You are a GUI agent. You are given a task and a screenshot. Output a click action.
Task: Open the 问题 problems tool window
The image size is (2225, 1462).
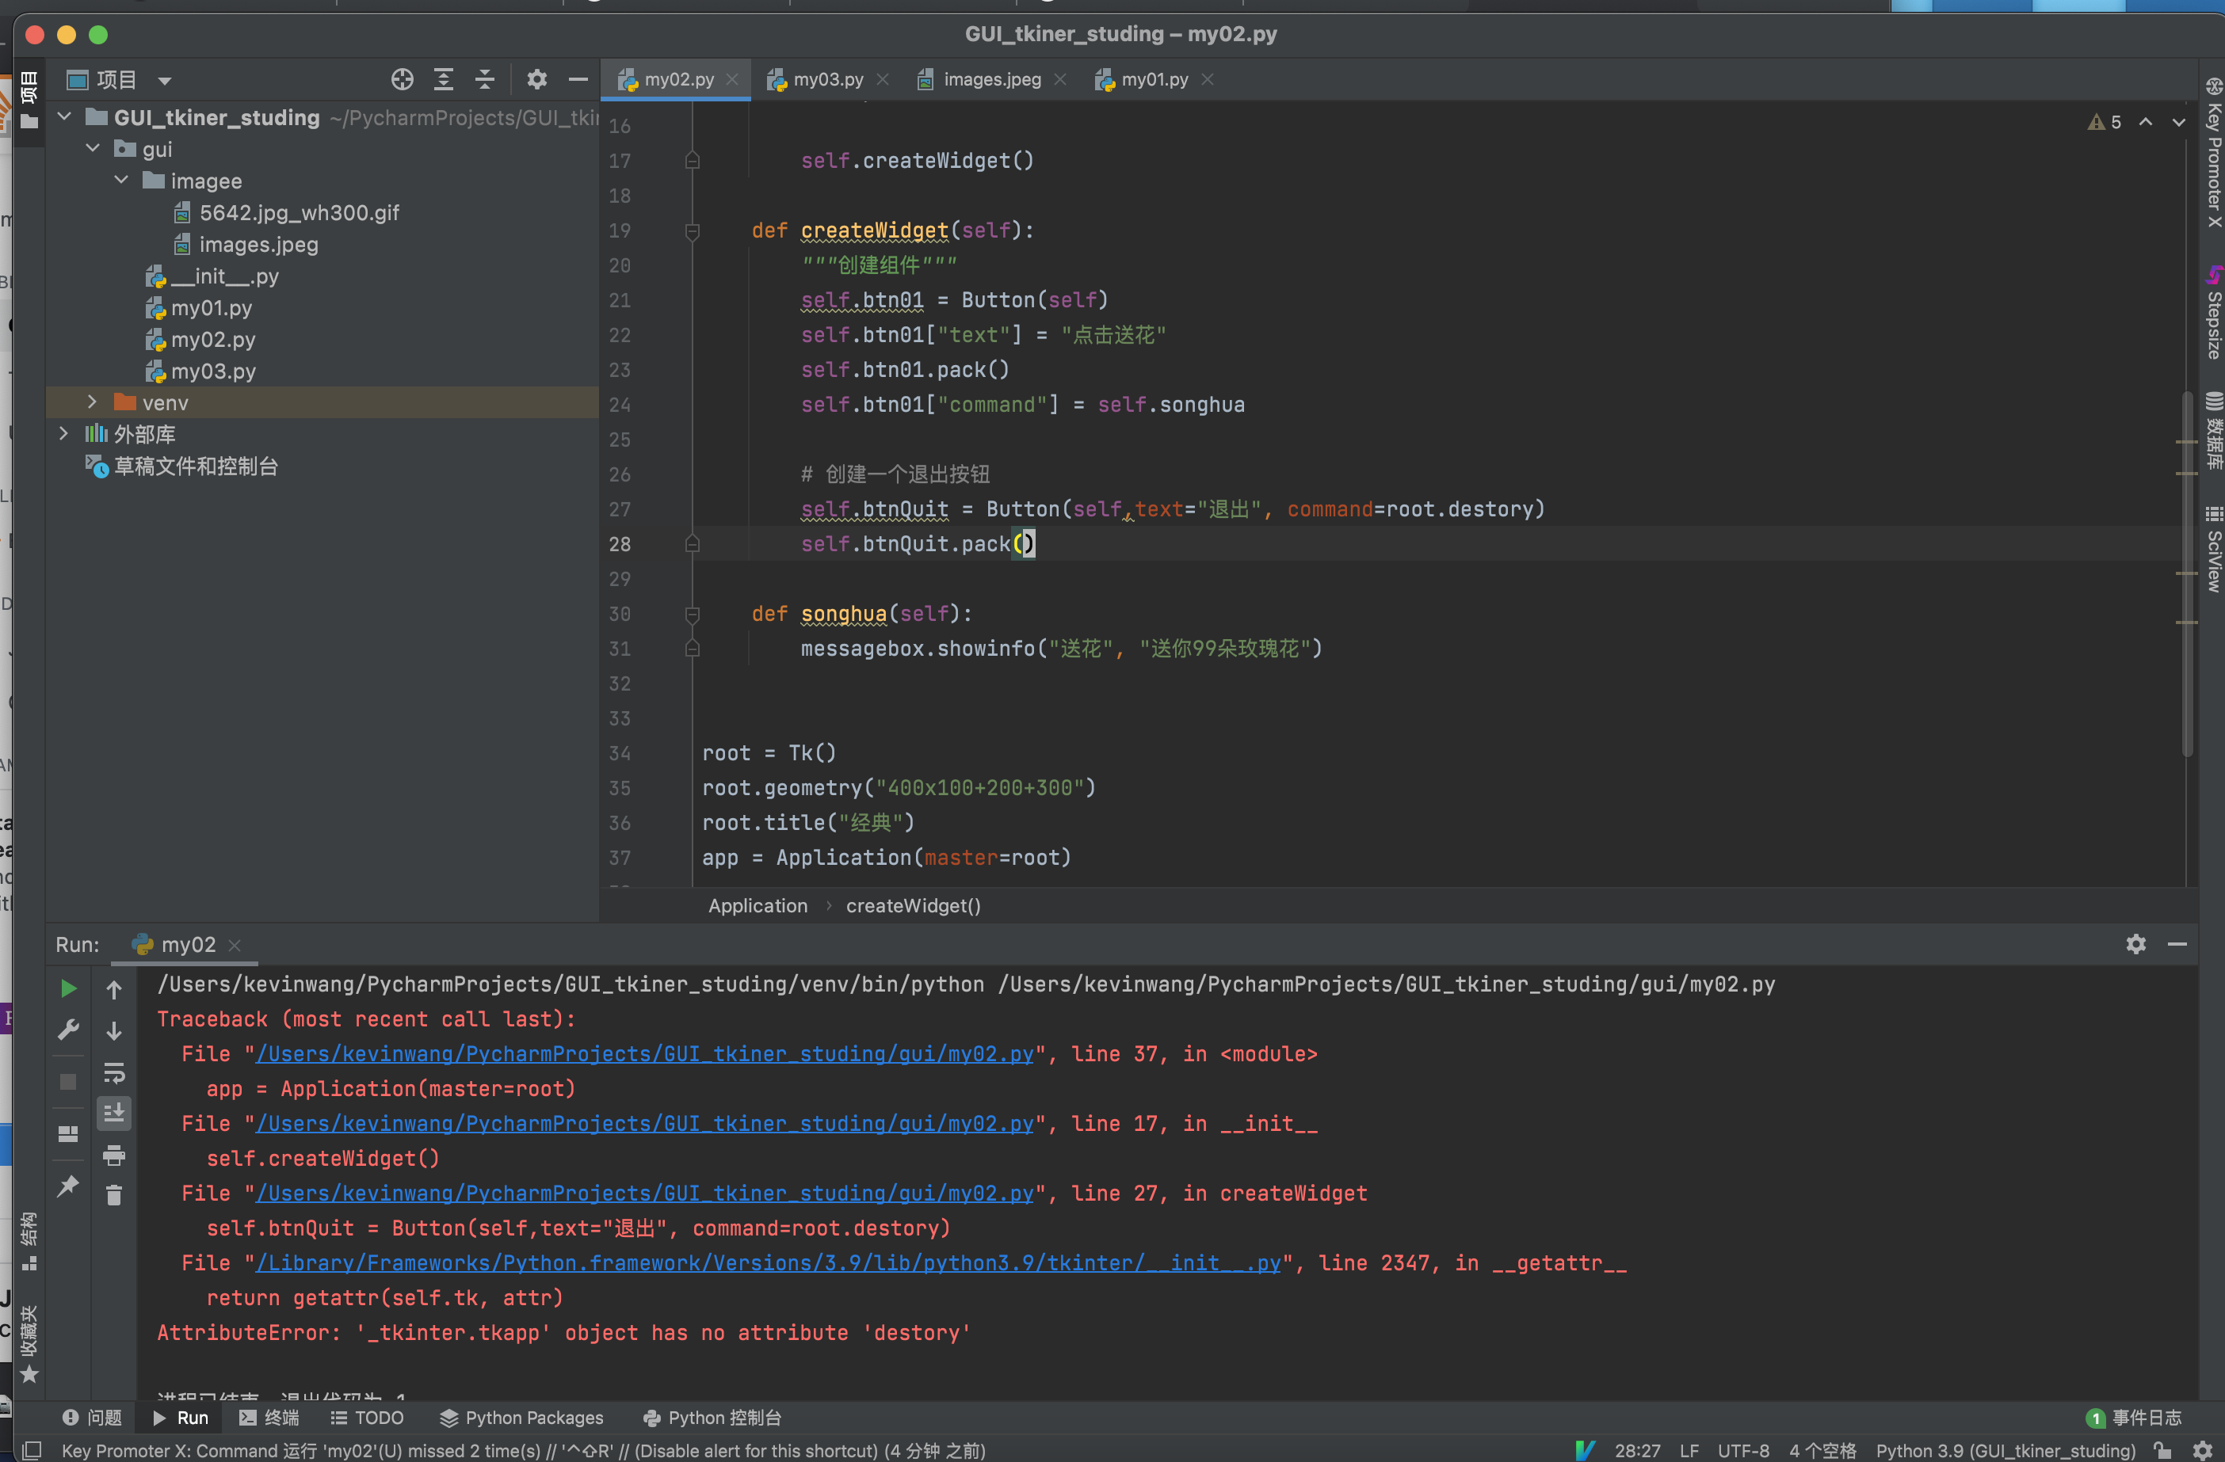[x=93, y=1418]
